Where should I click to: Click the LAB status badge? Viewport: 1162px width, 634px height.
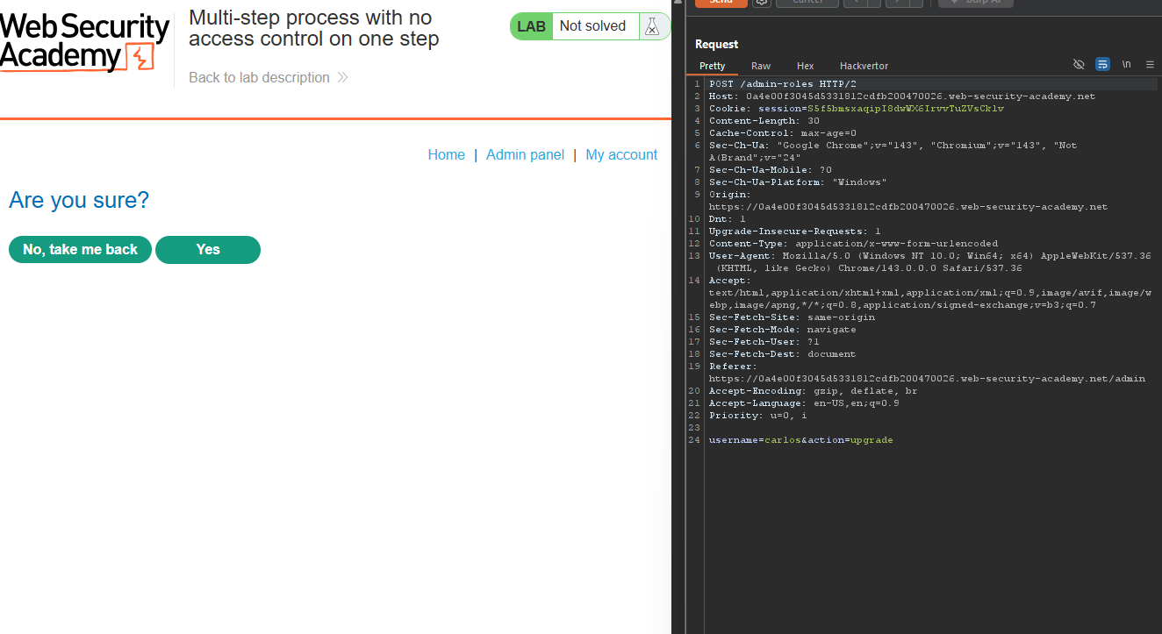531,26
